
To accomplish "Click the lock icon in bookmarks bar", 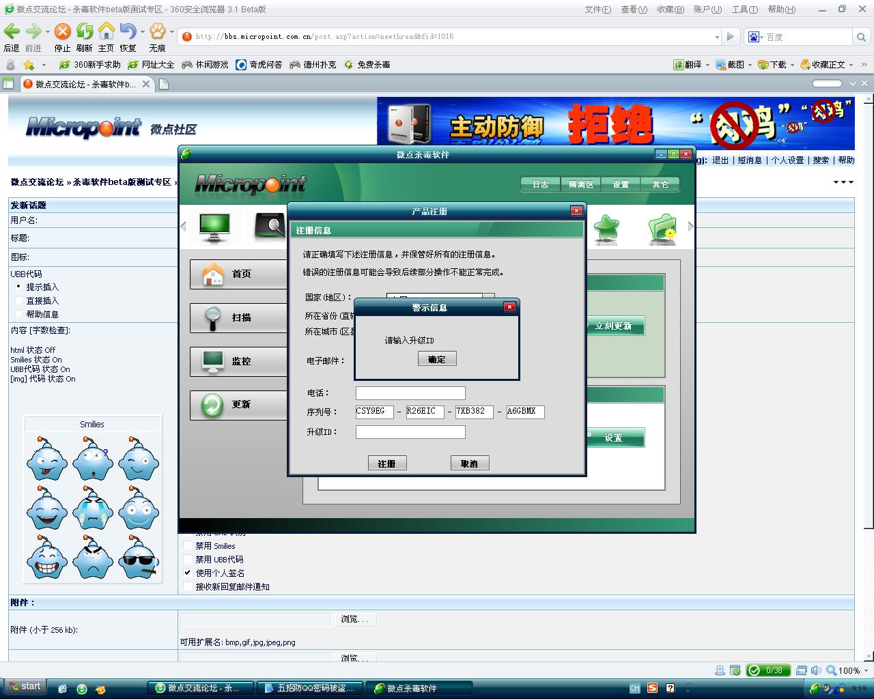I will [x=10, y=65].
